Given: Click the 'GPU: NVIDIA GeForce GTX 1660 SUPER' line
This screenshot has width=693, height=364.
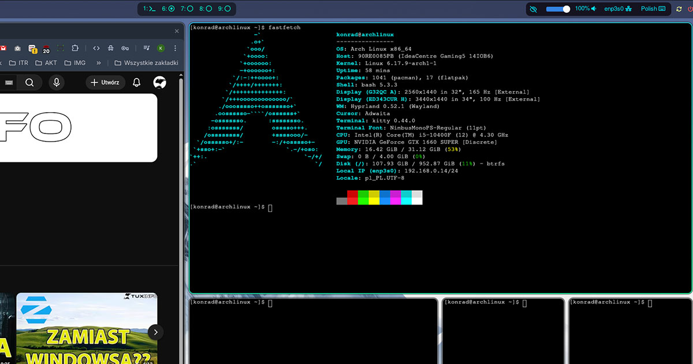Looking at the screenshot, I should pyautogui.click(x=416, y=142).
